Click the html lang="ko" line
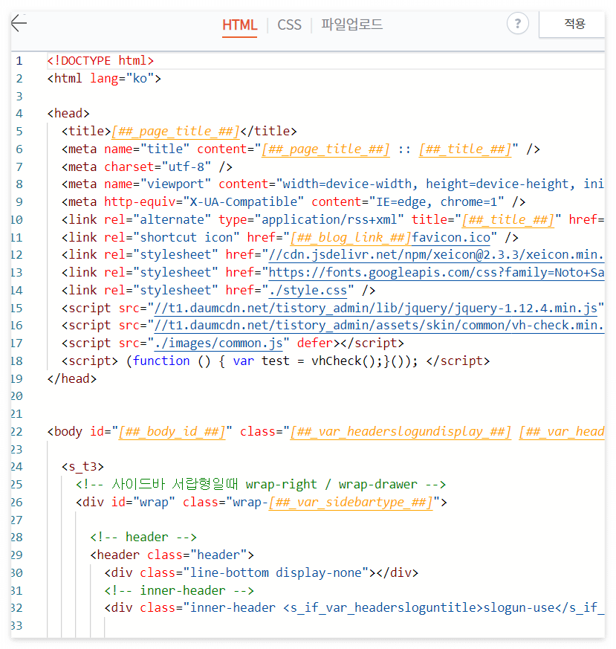 coord(104,78)
